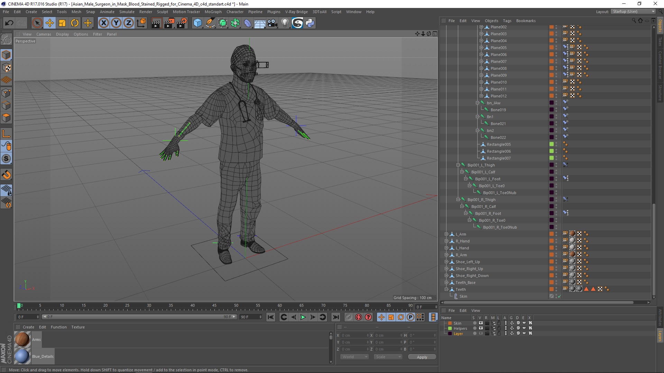Open Layer Manager View menu
This screenshot has width=664, height=373.
pos(476,310)
